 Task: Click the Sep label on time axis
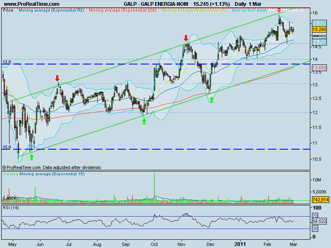tap(126, 244)
